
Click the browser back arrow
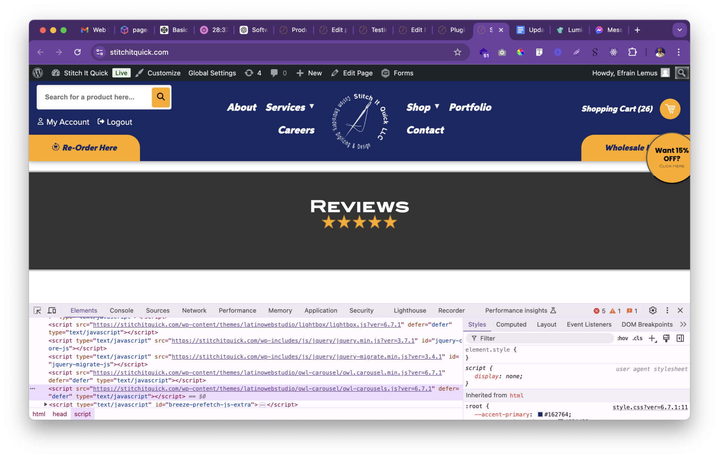point(40,52)
